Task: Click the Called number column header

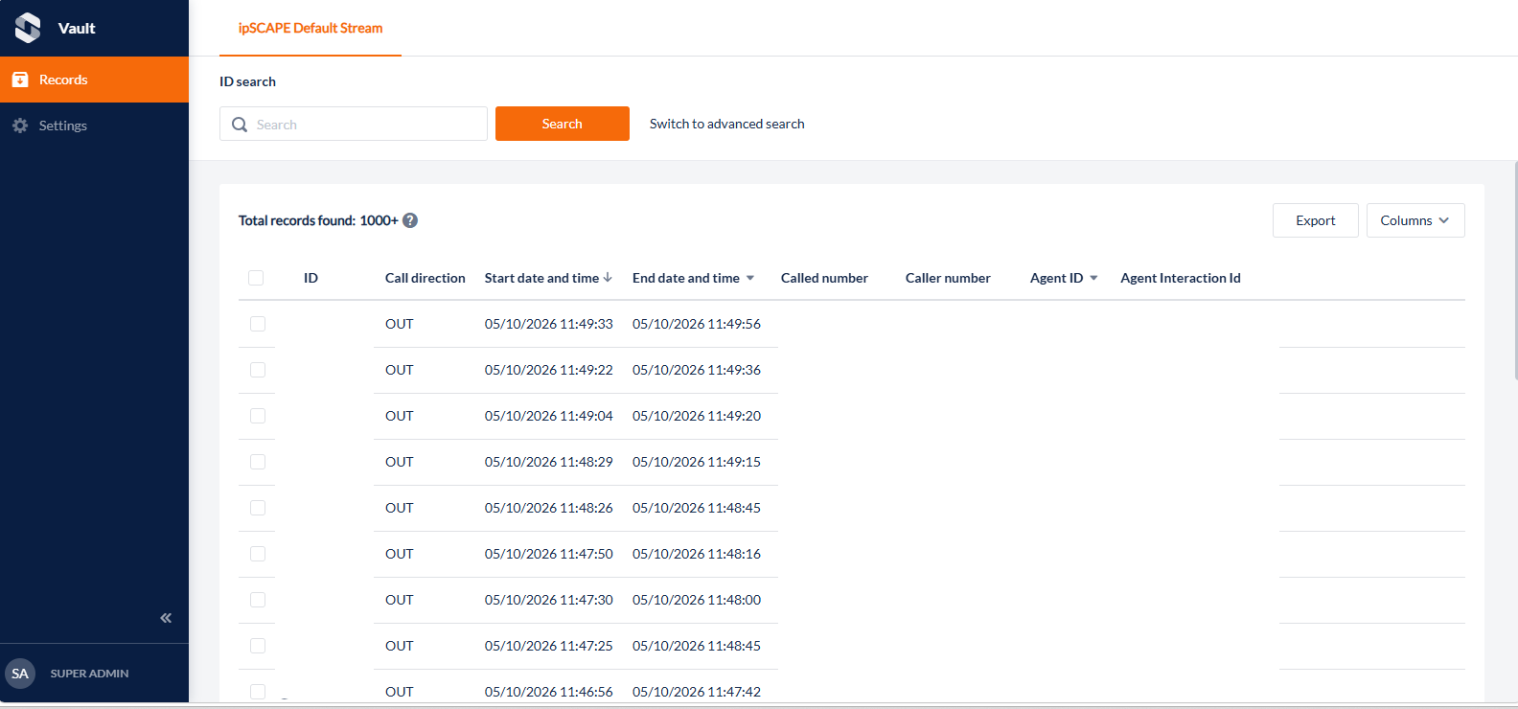Action: (x=824, y=278)
